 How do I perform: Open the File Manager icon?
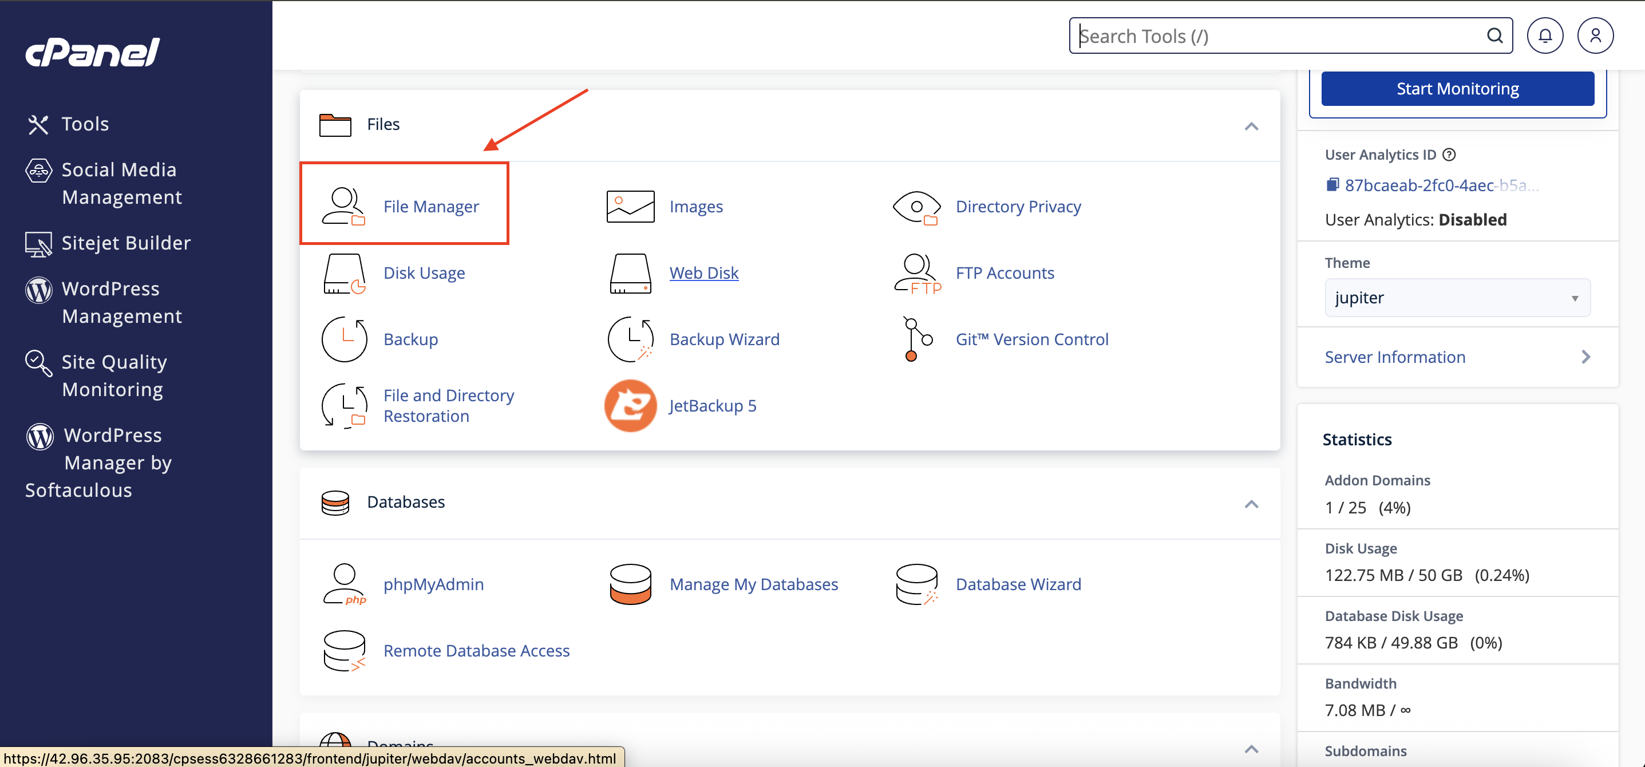click(343, 206)
